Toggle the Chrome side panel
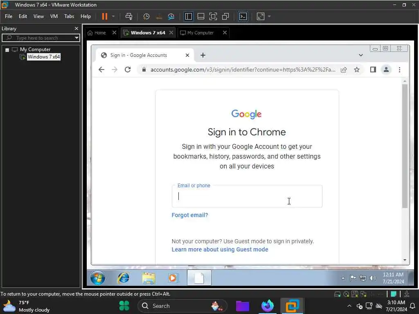This screenshot has height=314, width=419. (373, 70)
